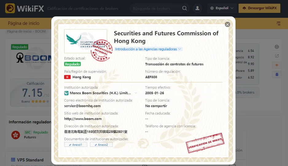Open the Anexo2 document

coord(101,145)
